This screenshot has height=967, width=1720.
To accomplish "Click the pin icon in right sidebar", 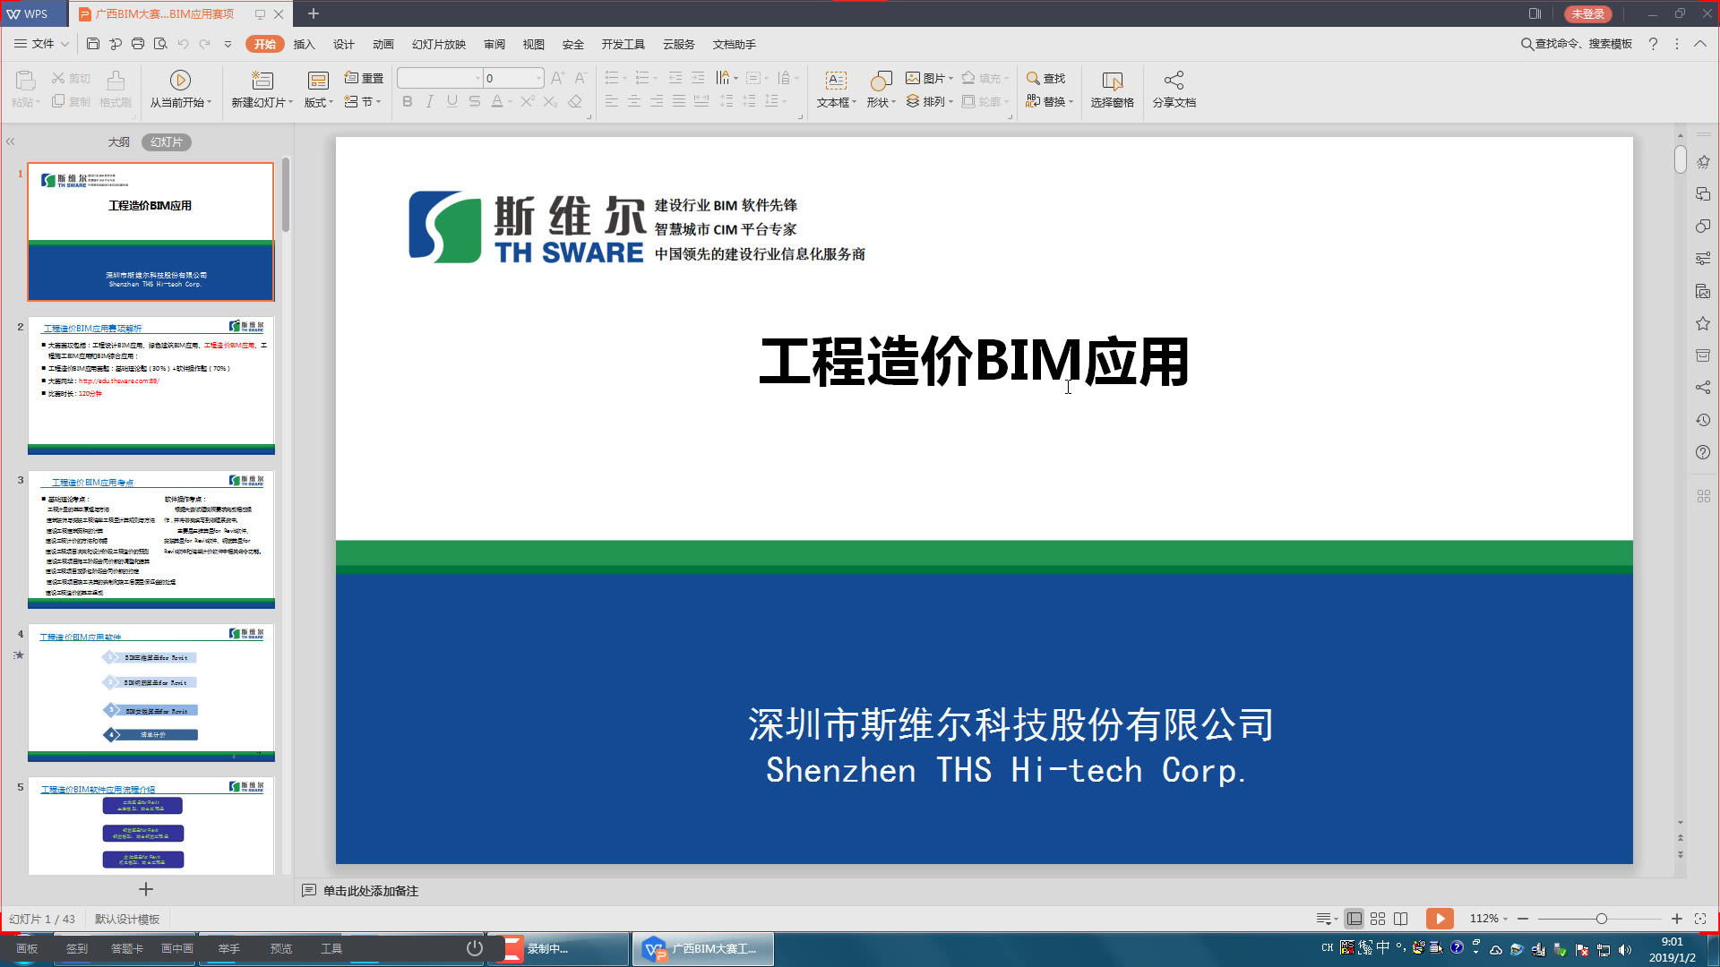I will 1703,162.
